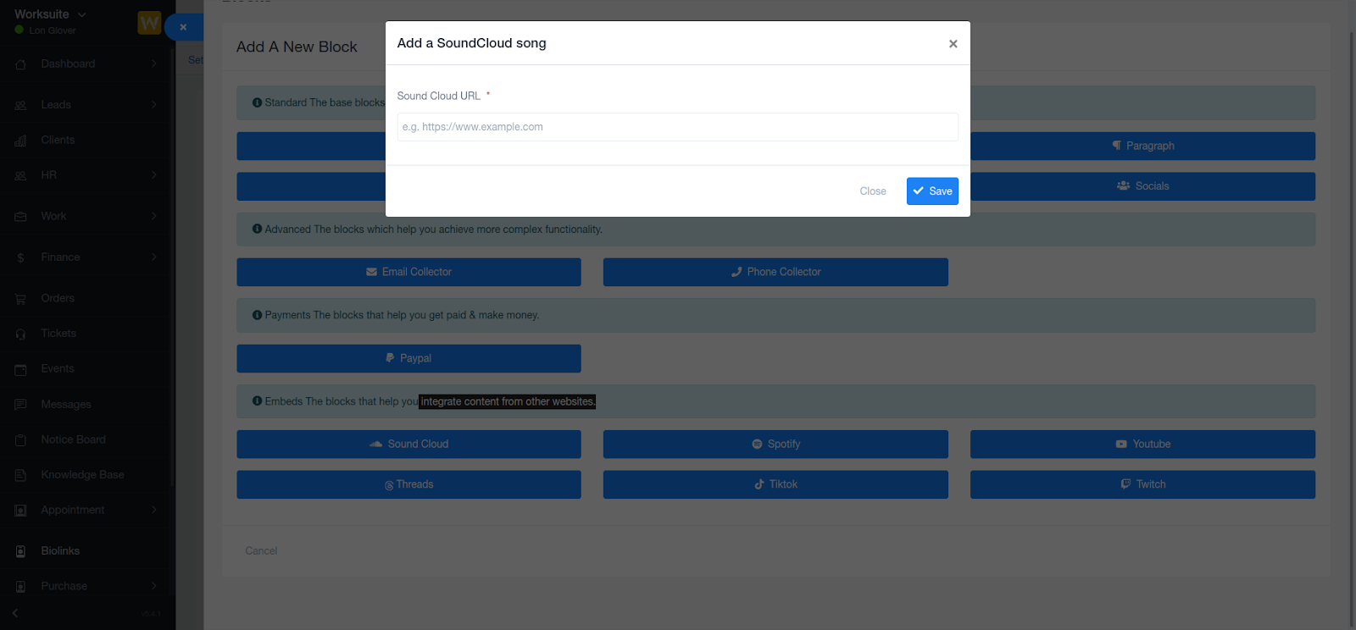
Task: Open Orders in the sidebar
Action: (58, 298)
